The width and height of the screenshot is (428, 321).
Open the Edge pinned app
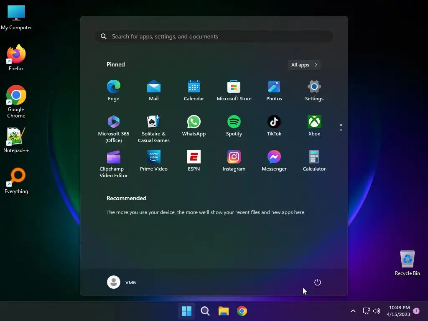click(x=114, y=91)
